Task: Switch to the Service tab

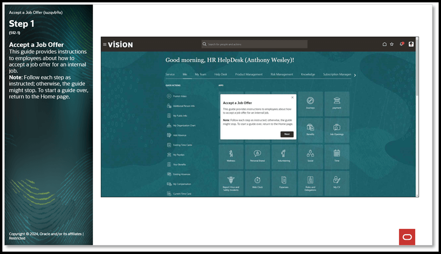Action: pyautogui.click(x=170, y=75)
